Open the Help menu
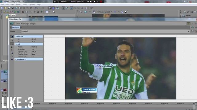 [x=38, y=5]
